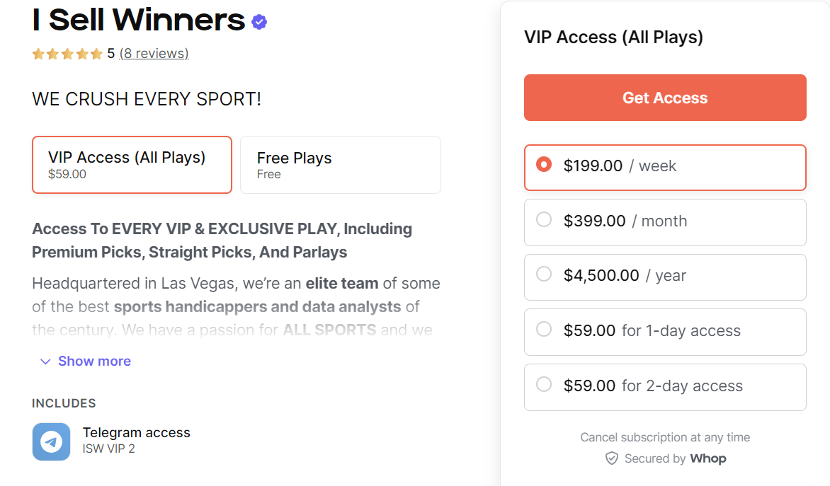Click the I Sell Winners title
This screenshot has height=486, width=830.
click(136, 21)
